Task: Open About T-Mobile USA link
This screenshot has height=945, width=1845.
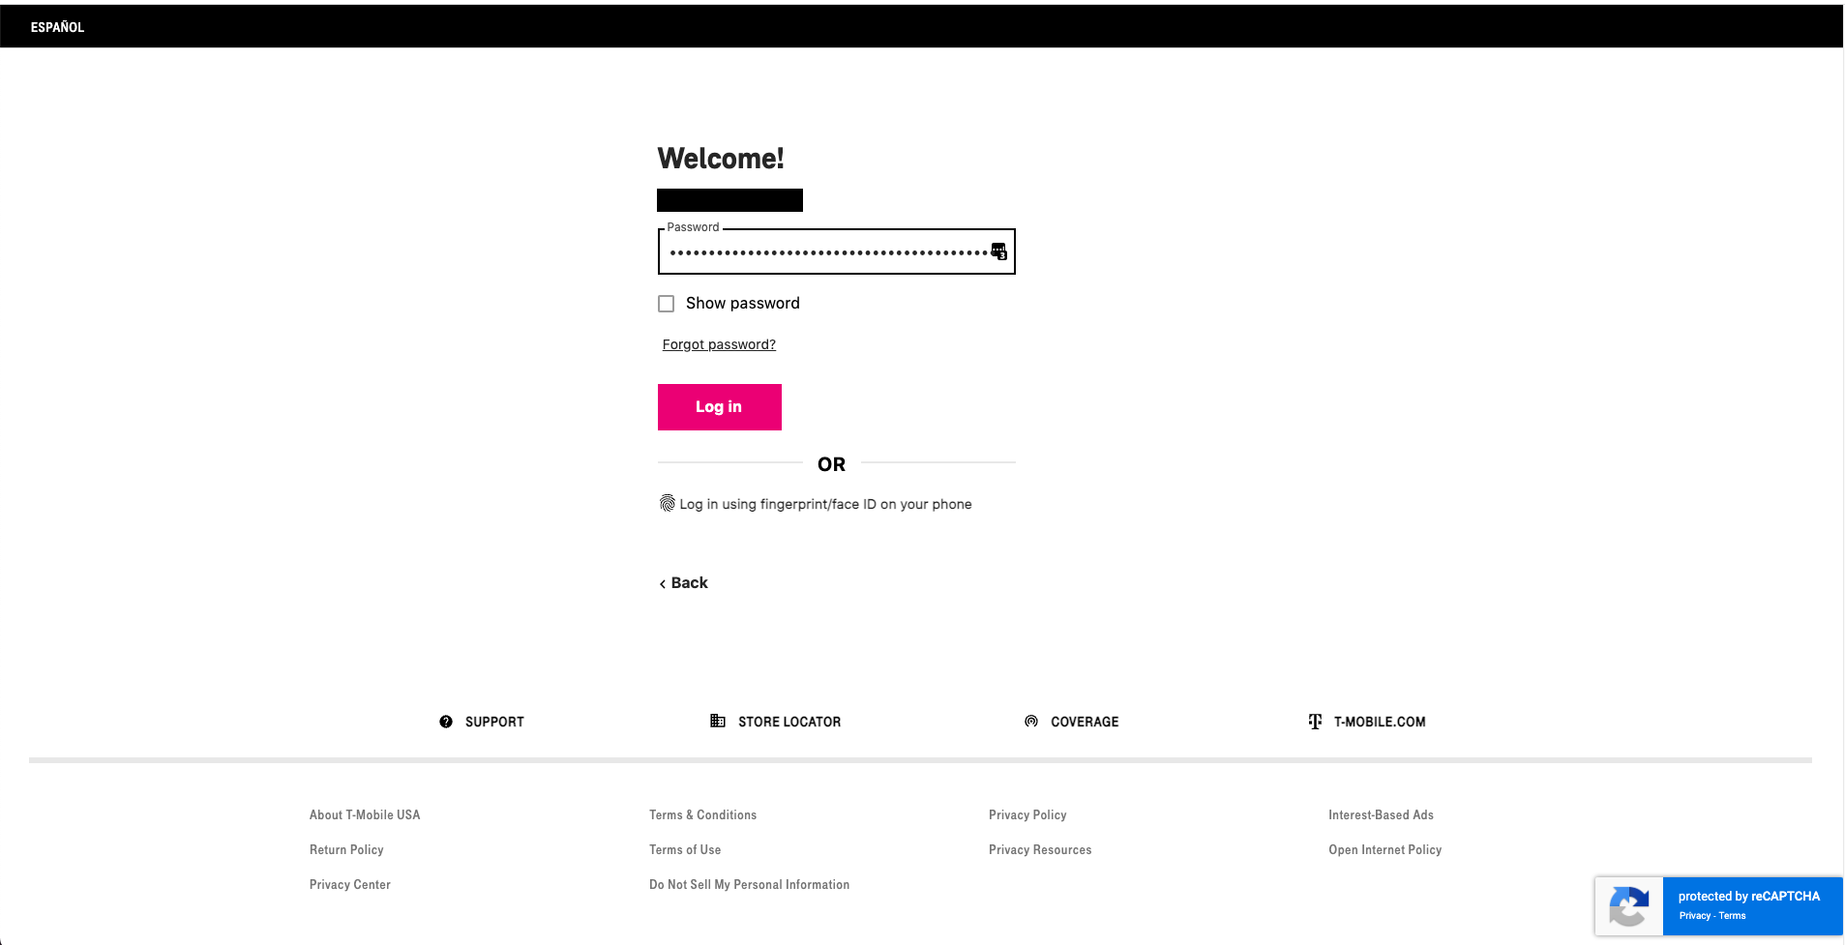Action: pos(365,815)
